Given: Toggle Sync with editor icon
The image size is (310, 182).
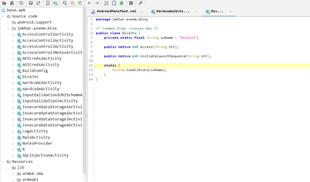Looking at the screenshot, I should pyautogui.click(x=48, y=3).
